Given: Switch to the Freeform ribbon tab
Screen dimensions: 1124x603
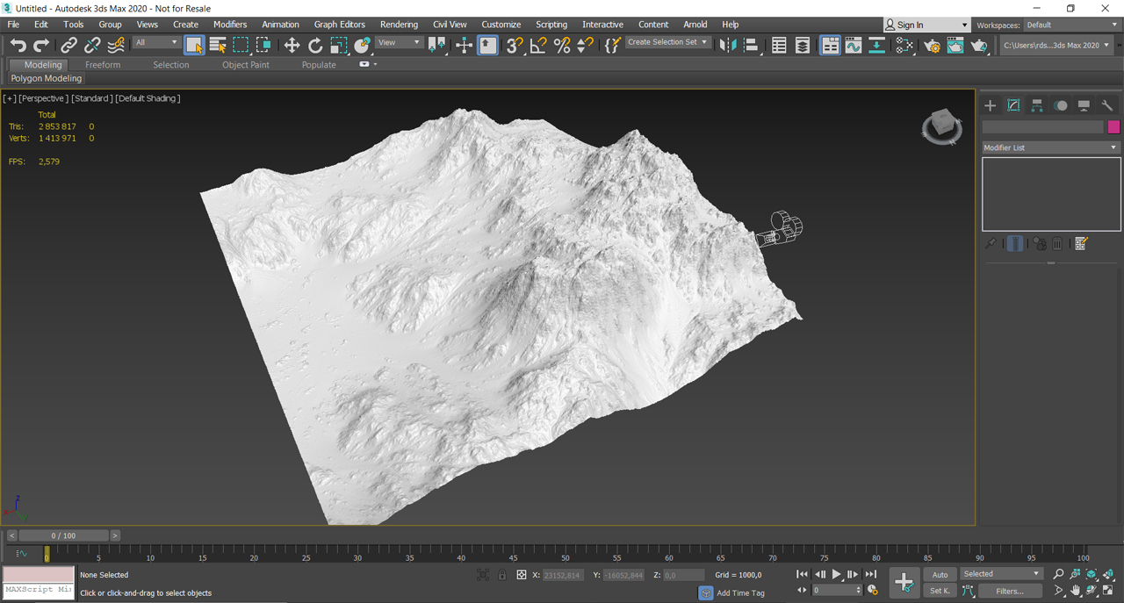Looking at the screenshot, I should [x=103, y=65].
